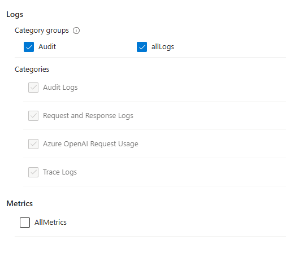
Task: Click the Logs section heading
Action: (x=15, y=15)
